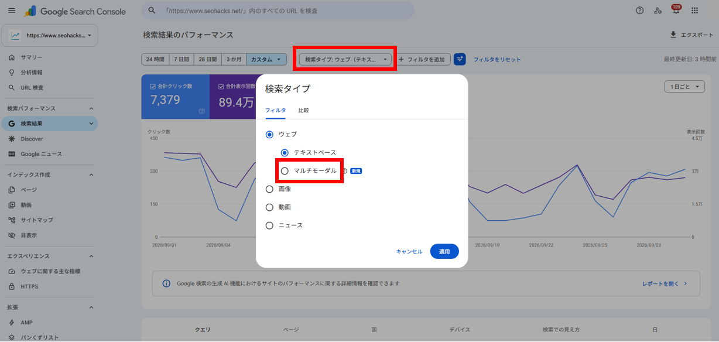Select the テキストベース radio button
This screenshot has height=342, width=719.
285,153
